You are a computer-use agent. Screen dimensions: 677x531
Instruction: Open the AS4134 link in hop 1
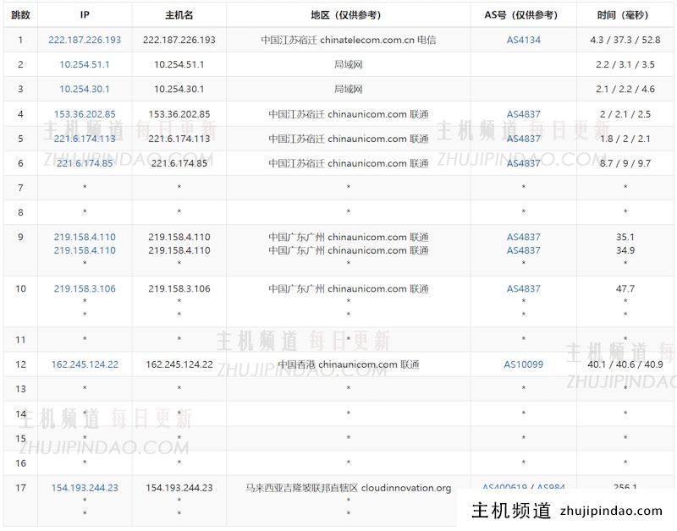pos(523,40)
